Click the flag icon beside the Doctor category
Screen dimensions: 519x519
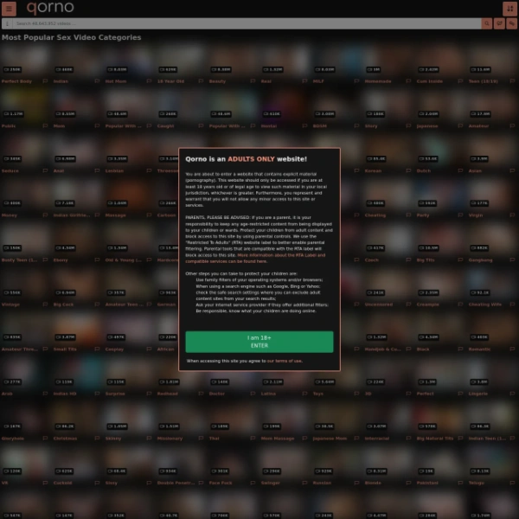253,394
